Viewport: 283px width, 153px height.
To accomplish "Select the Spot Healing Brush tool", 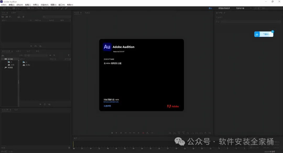I will tap(66, 8).
